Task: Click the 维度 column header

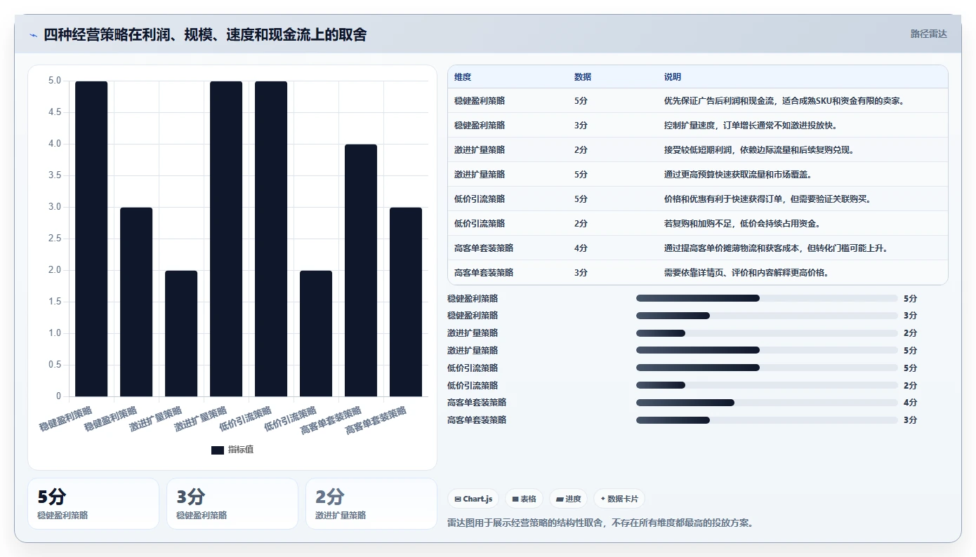Action: click(x=463, y=77)
